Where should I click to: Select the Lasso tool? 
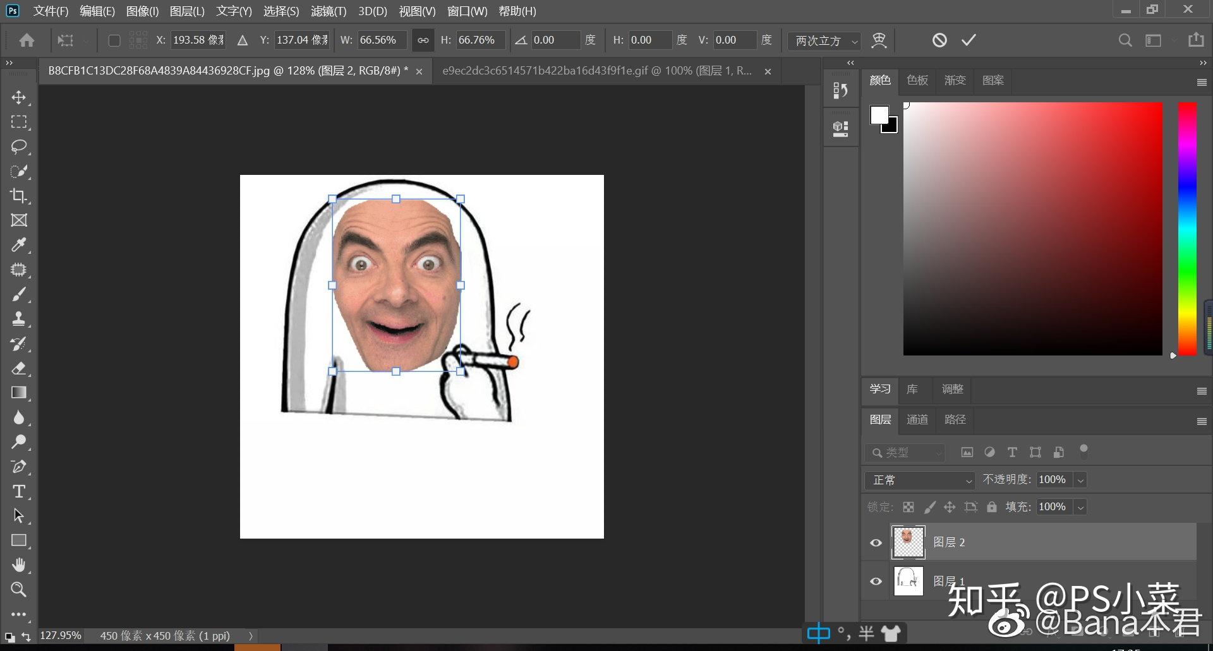pos(19,146)
